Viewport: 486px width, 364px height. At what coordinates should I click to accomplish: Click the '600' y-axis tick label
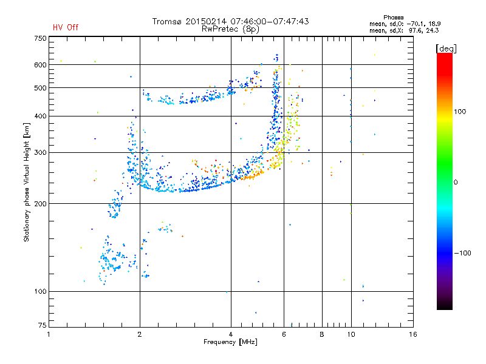(x=40, y=65)
